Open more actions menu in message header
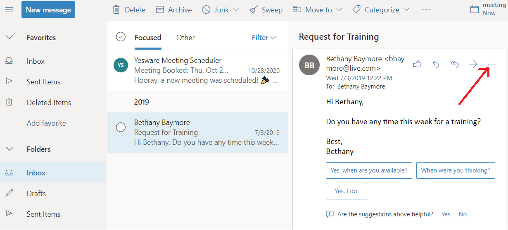 [x=491, y=64]
